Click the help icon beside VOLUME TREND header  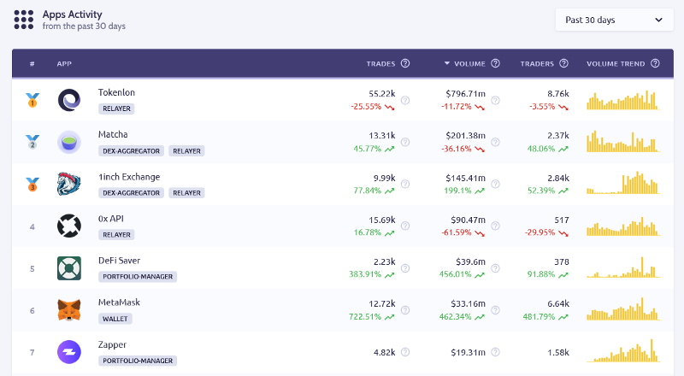pos(655,63)
